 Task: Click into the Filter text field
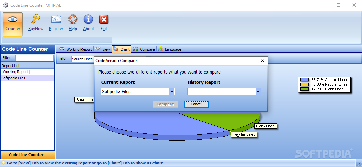pyautogui.click(x=34, y=58)
